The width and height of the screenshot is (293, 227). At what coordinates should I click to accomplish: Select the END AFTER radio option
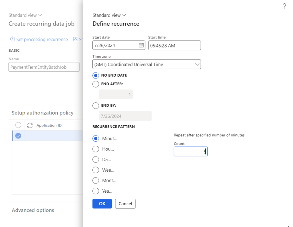coord(96,84)
